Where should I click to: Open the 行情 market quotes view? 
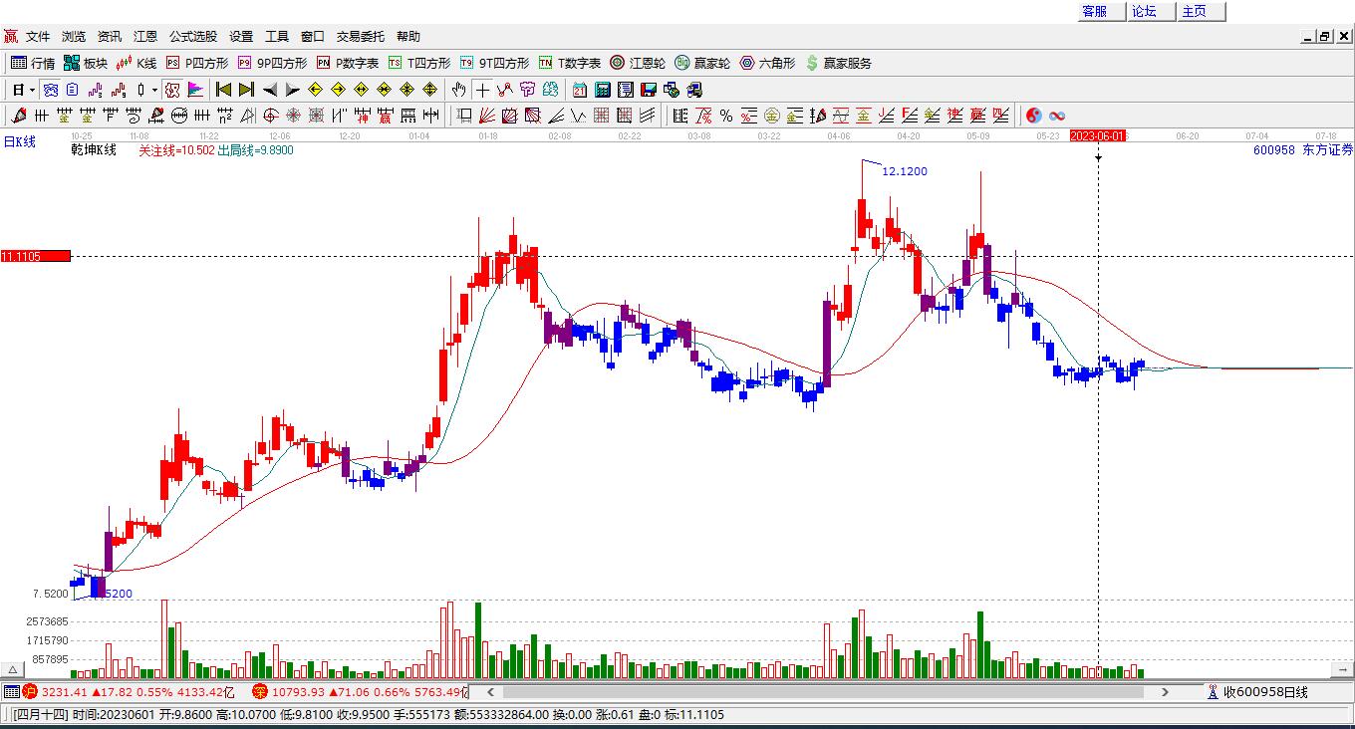click(32, 63)
